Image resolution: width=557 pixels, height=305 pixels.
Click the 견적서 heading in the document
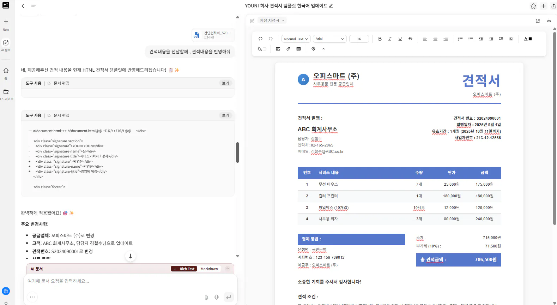[481, 81]
